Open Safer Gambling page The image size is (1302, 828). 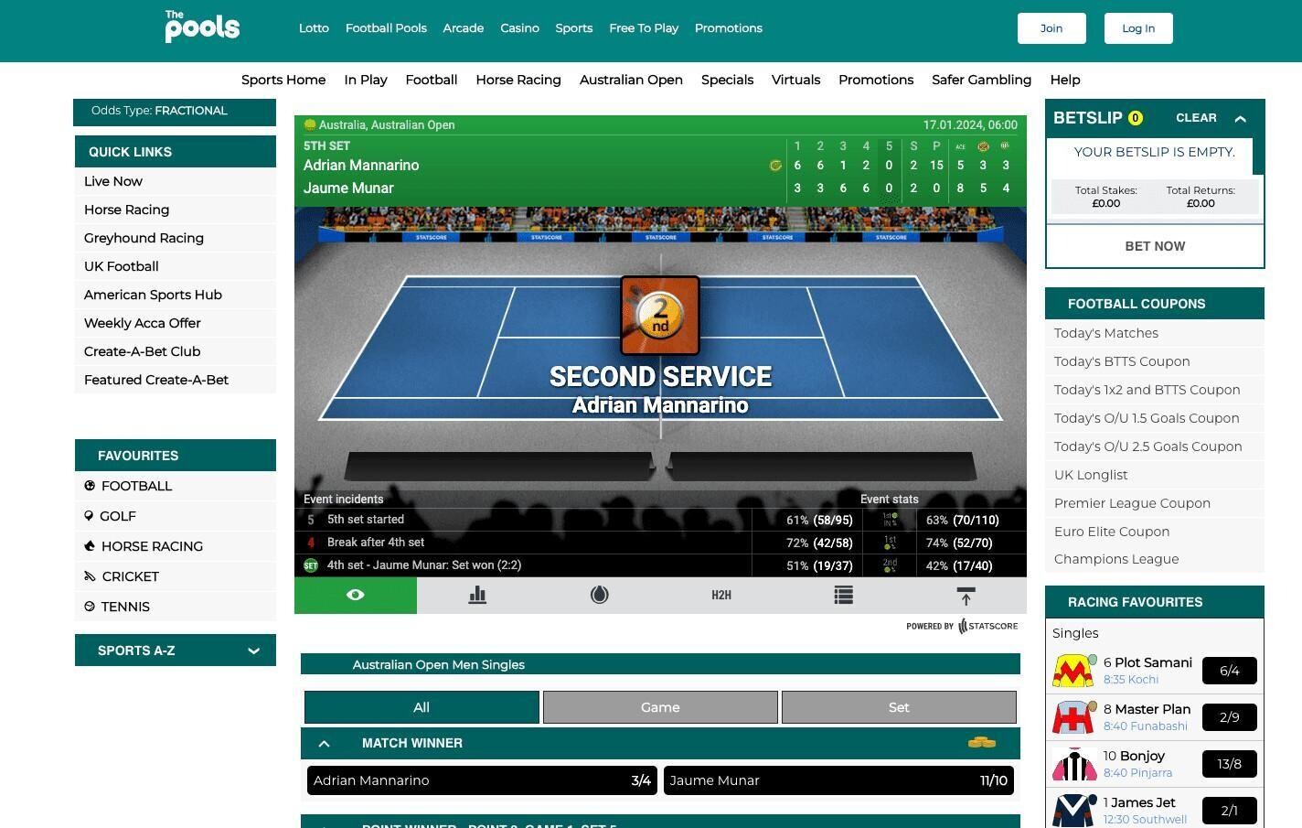coord(981,80)
